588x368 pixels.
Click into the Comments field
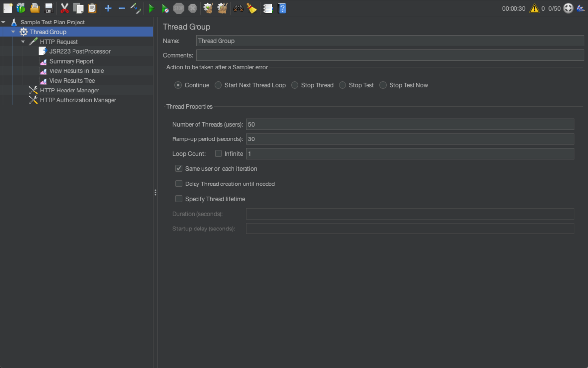point(390,55)
